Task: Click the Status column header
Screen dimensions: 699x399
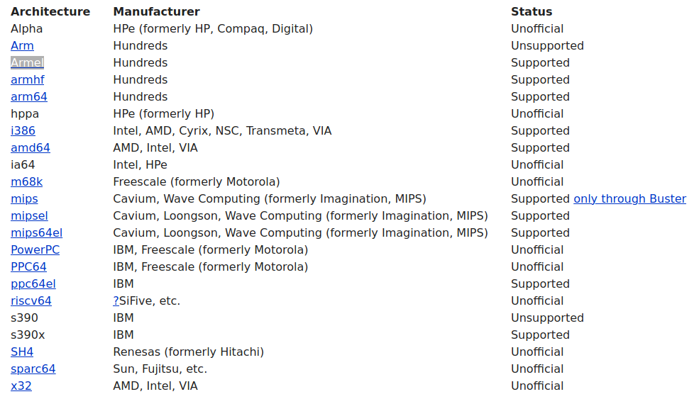Action: [x=532, y=12]
